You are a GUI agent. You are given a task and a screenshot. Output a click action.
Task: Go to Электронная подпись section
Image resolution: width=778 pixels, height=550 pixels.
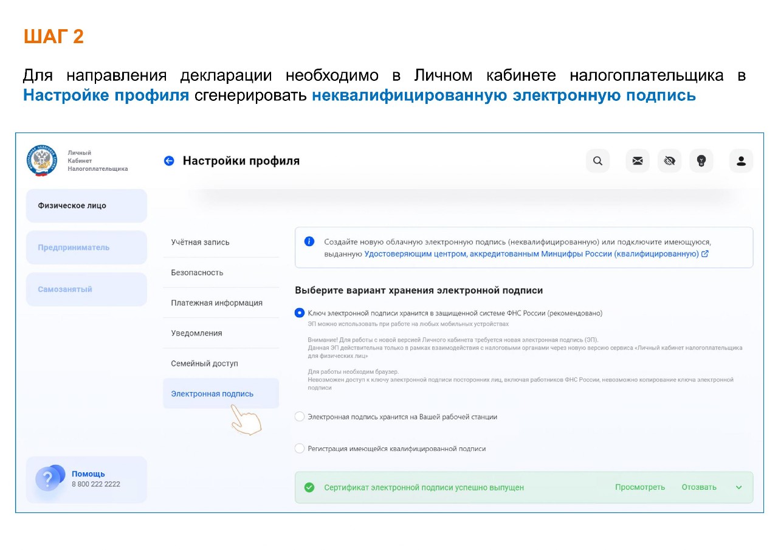[x=212, y=394]
